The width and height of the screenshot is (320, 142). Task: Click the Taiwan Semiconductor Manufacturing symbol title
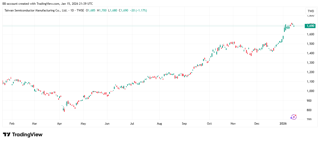(x=36, y=10)
